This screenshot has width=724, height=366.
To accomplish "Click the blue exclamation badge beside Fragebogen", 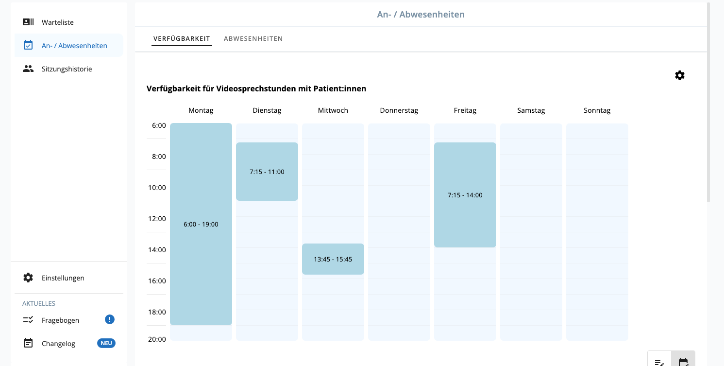I will (x=110, y=319).
